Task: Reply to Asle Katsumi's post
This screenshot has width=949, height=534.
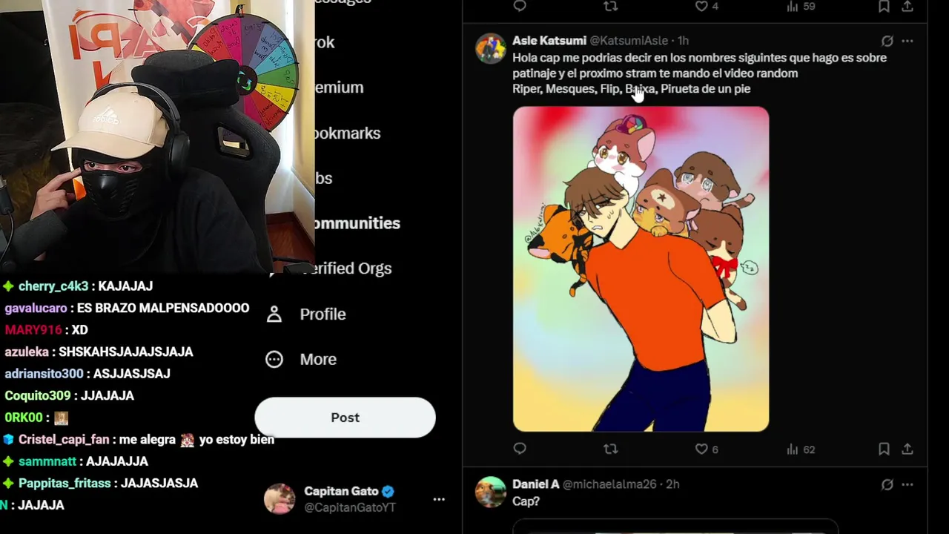Action: tap(520, 449)
